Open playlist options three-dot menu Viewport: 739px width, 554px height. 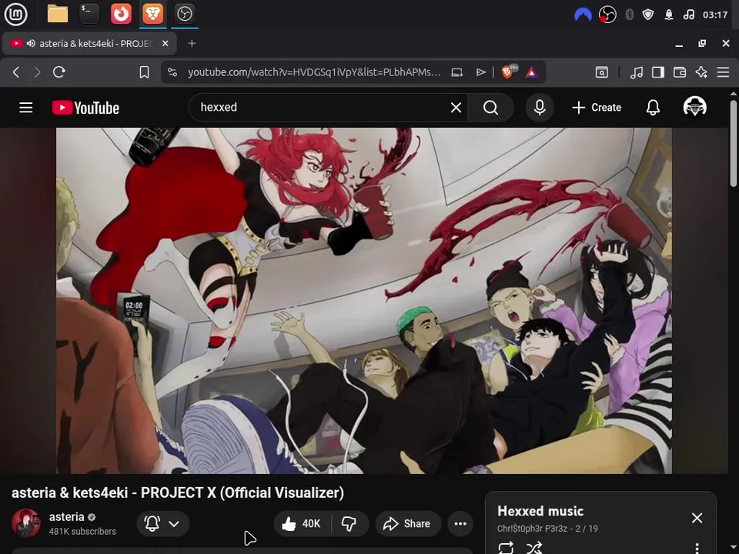tap(697, 548)
